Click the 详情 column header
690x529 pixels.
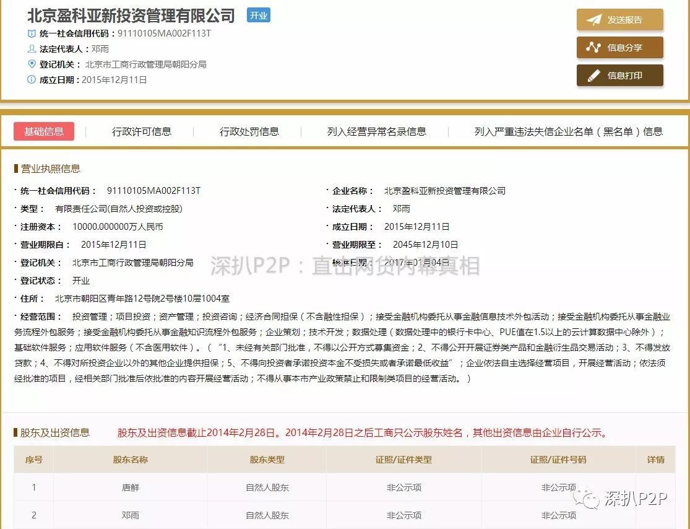click(x=655, y=460)
